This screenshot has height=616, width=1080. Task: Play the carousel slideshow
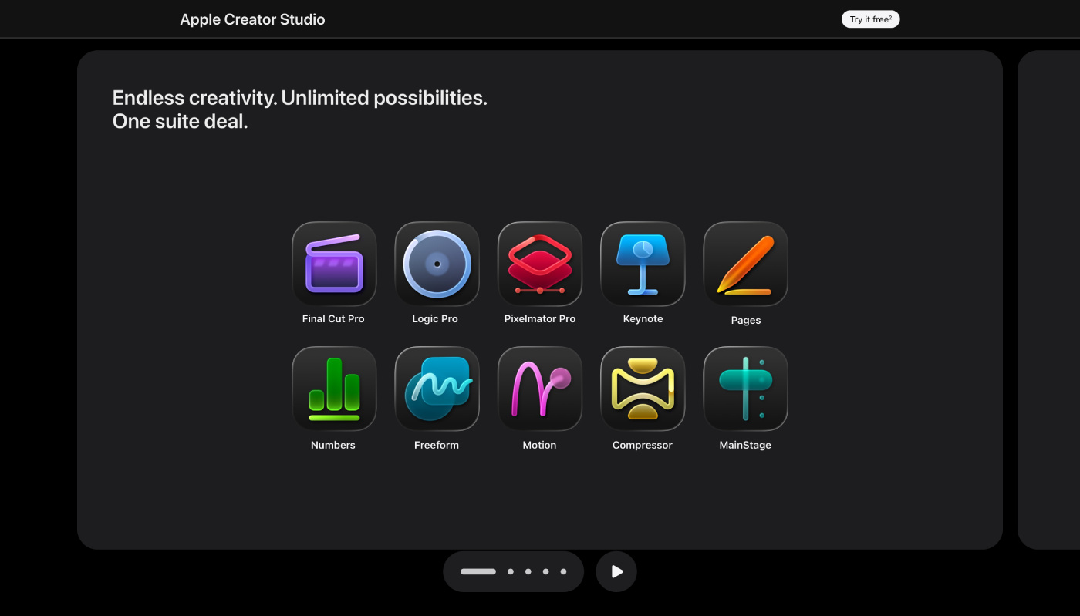616,571
